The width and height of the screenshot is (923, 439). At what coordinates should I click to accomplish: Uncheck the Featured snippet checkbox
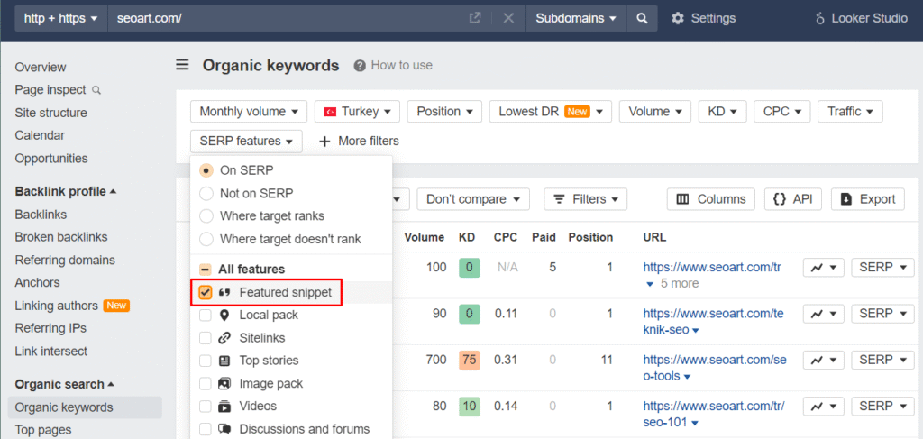click(206, 292)
